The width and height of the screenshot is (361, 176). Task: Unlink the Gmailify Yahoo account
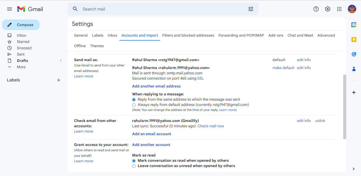click(320, 121)
